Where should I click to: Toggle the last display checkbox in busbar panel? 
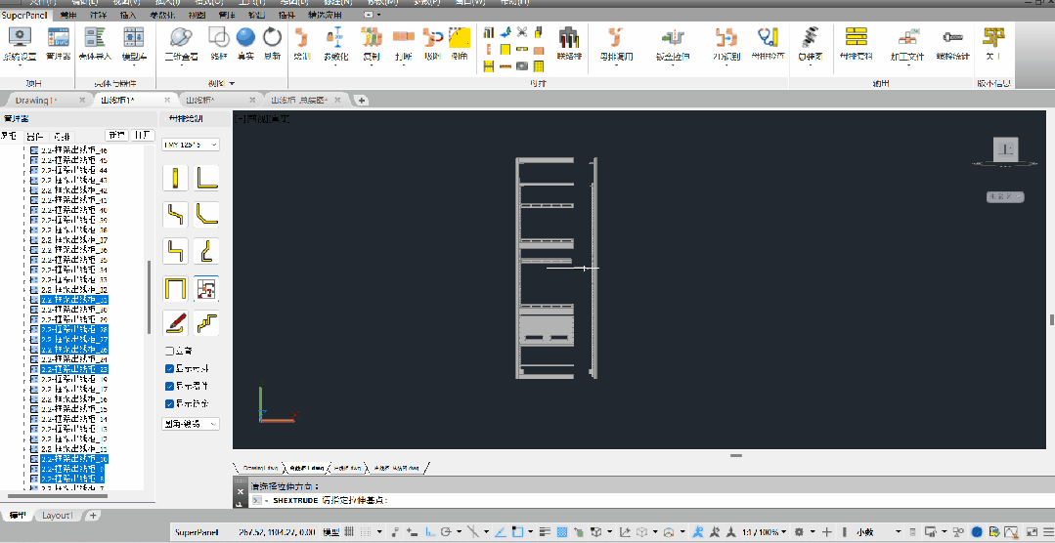(169, 404)
